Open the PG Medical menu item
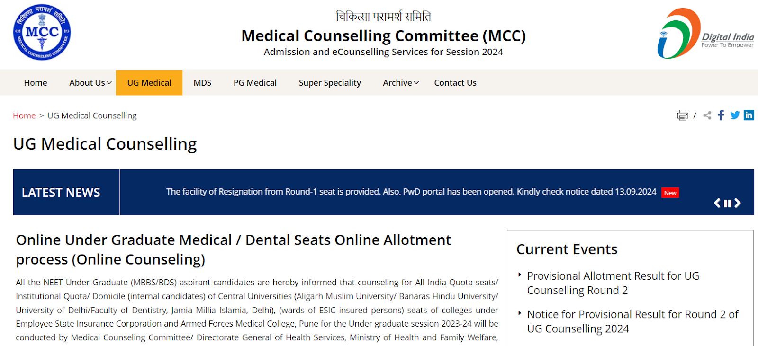Image resolution: width=758 pixels, height=346 pixels. [x=255, y=83]
